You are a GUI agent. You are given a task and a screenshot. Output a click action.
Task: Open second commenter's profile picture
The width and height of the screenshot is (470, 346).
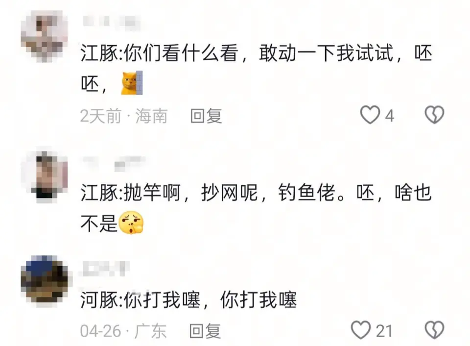coord(45,175)
